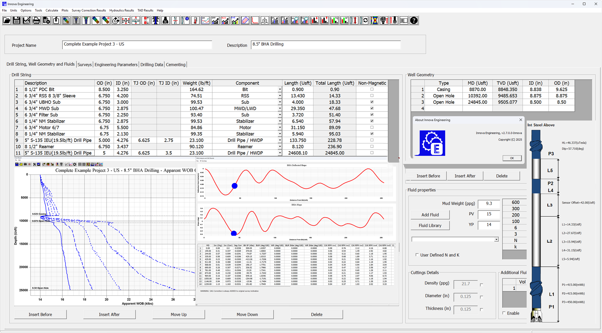602x333 pixels.
Task: Open the Hydraulics Results menu
Action: tap(122, 10)
